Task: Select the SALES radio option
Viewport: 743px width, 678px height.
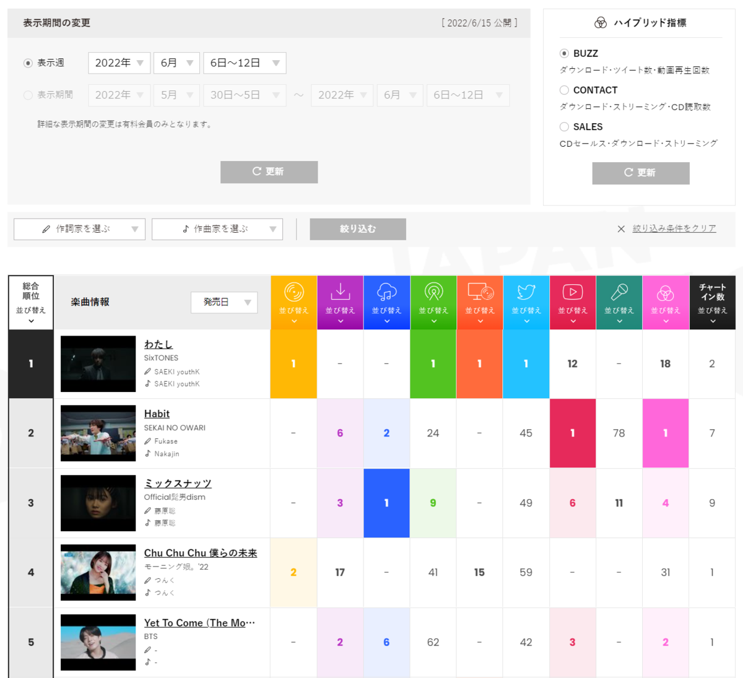Action: 564,127
